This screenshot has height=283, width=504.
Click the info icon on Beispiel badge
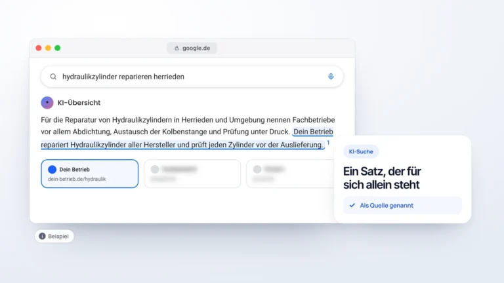point(42,236)
